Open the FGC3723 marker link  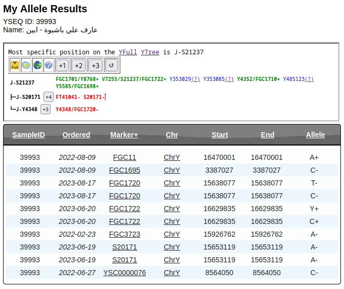tap(124, 234)
